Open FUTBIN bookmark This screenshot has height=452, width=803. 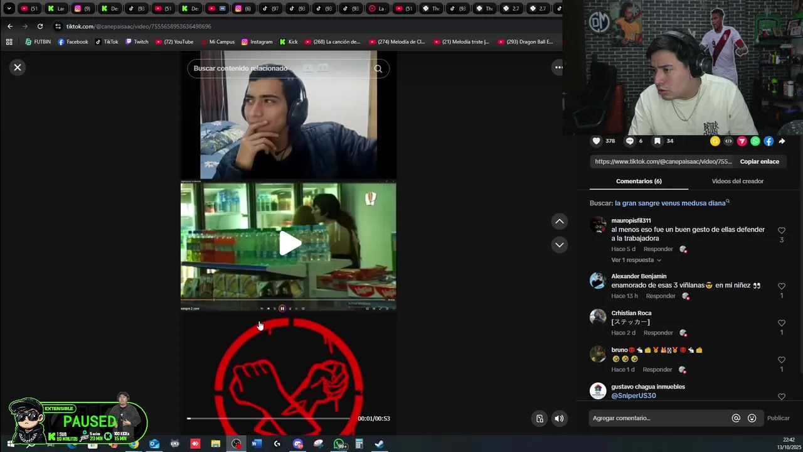tap(38, 42)
